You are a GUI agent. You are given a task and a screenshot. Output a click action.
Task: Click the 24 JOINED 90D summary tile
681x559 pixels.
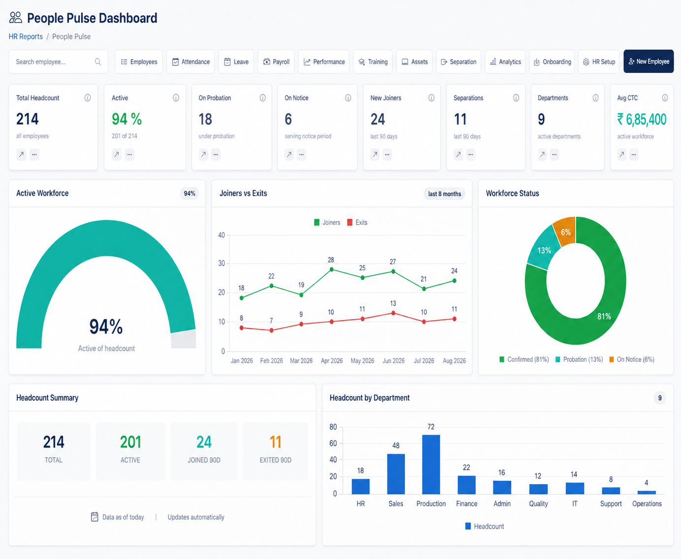tap(204, 451)
